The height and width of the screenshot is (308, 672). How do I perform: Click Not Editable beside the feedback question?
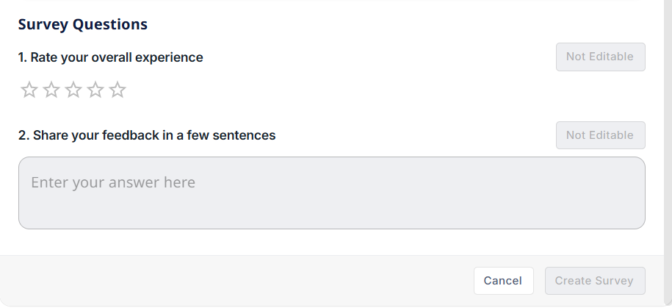[x=600, y=135]
